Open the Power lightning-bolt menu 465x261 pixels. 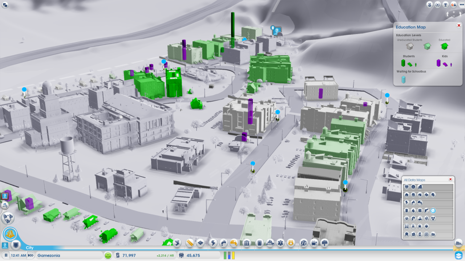coord(213,243)
